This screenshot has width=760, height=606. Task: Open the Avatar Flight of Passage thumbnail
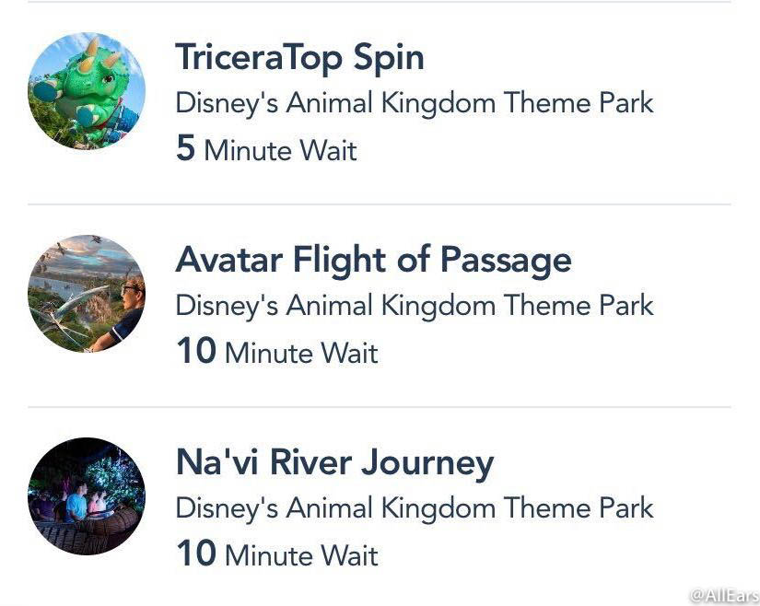click(87, 294)
